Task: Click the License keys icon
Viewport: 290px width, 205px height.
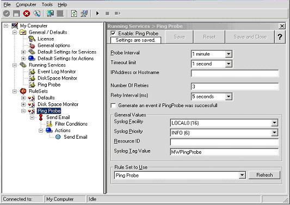Action: tap(32, 39)
